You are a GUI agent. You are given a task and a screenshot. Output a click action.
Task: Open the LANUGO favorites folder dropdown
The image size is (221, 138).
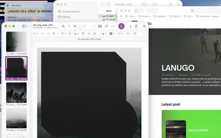pyautogui.click(x=161, y=16)
